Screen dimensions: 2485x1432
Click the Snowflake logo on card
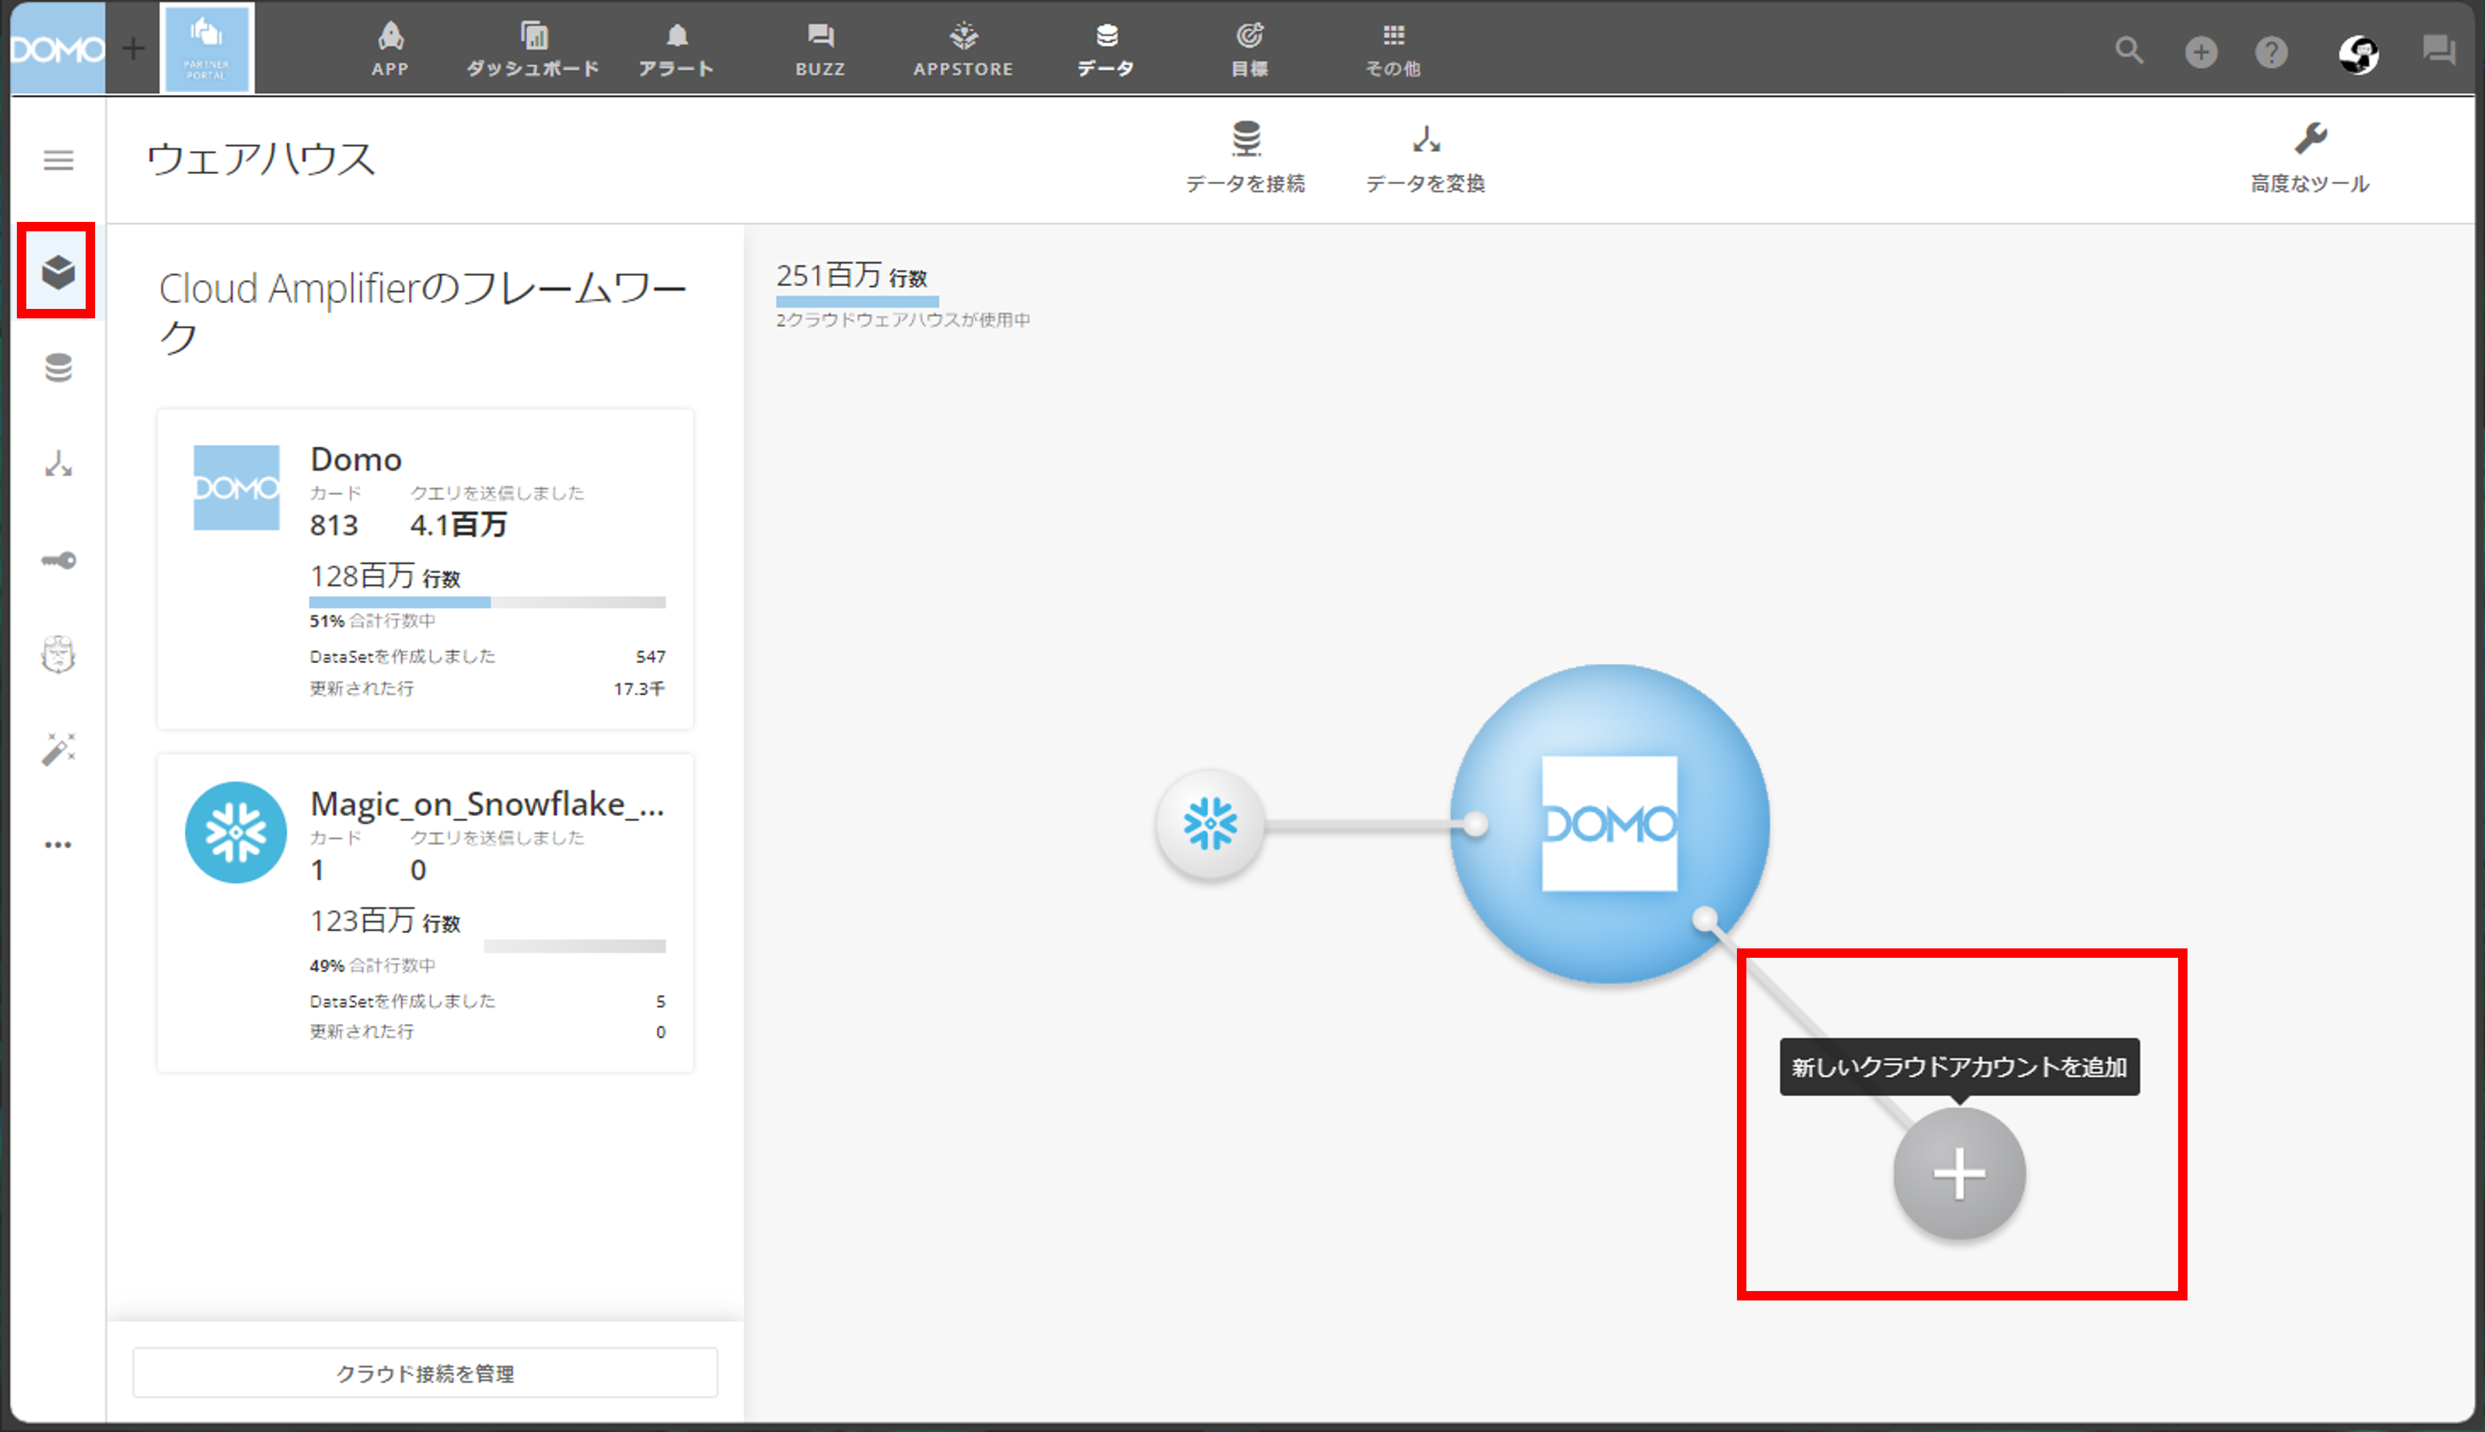[235, 832]
